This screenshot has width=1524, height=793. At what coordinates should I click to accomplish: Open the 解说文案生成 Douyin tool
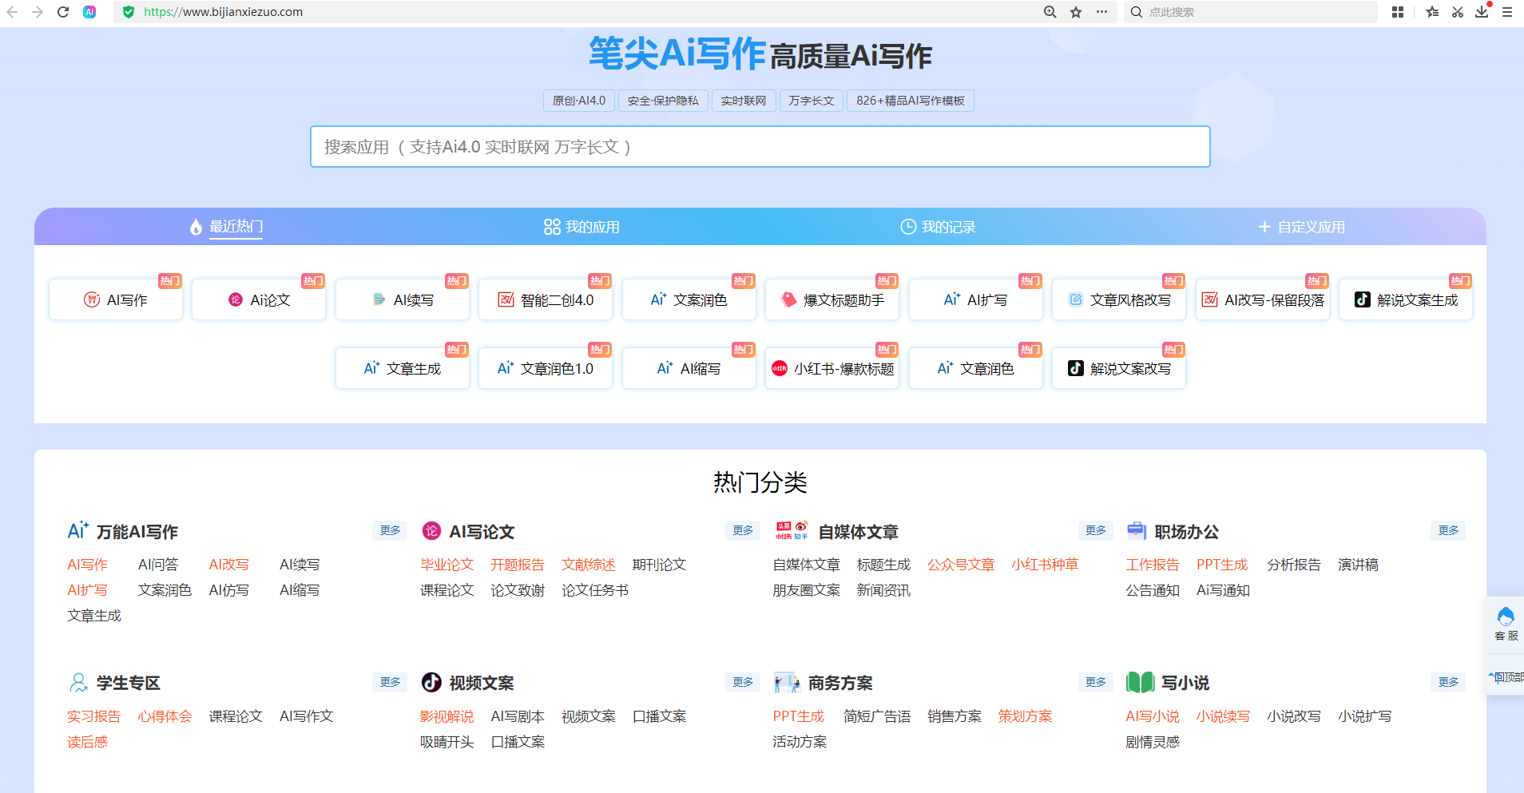(x=1405, y=299)
